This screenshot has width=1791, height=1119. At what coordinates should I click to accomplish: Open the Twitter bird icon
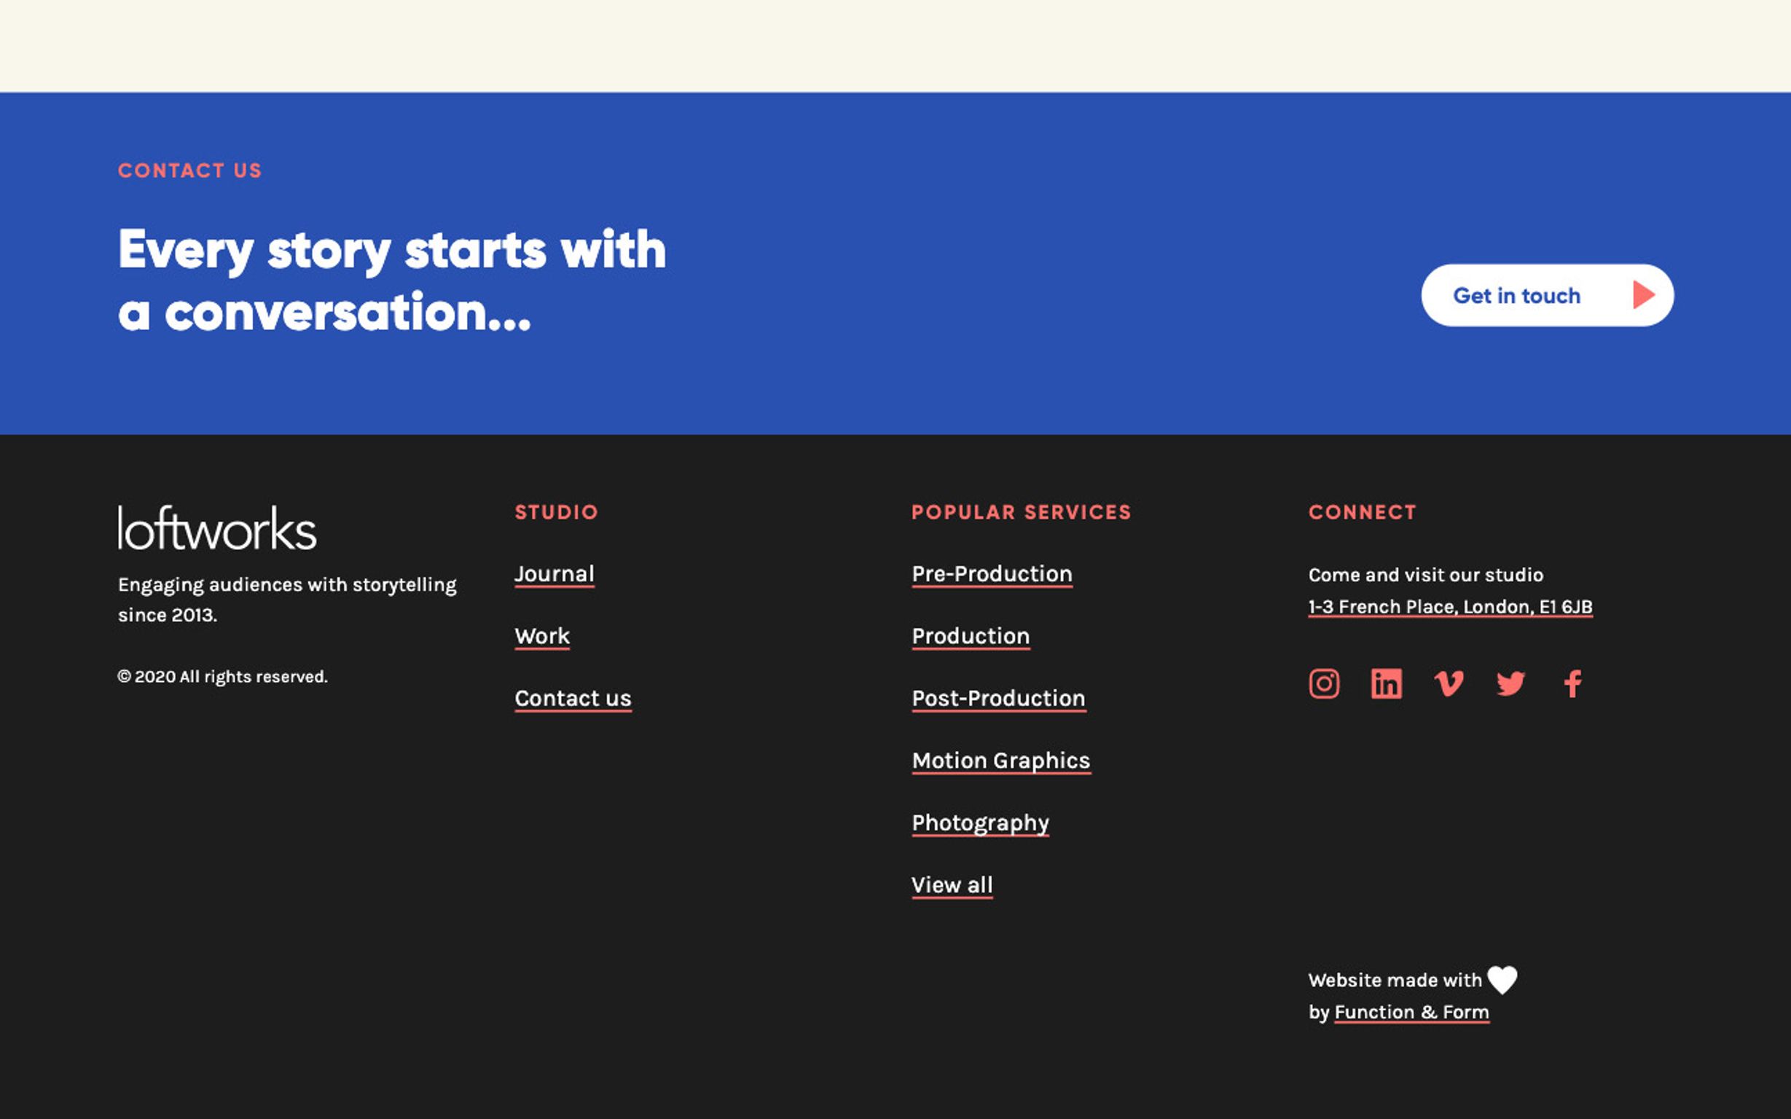tap(1510, 683)
